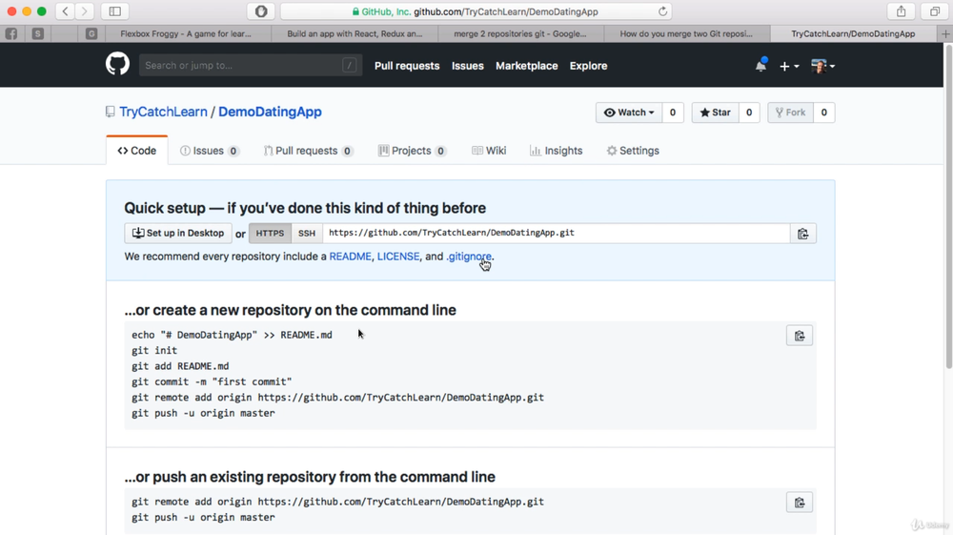
Task: Click the page vertical scrollbar
Action: point(948,208)
